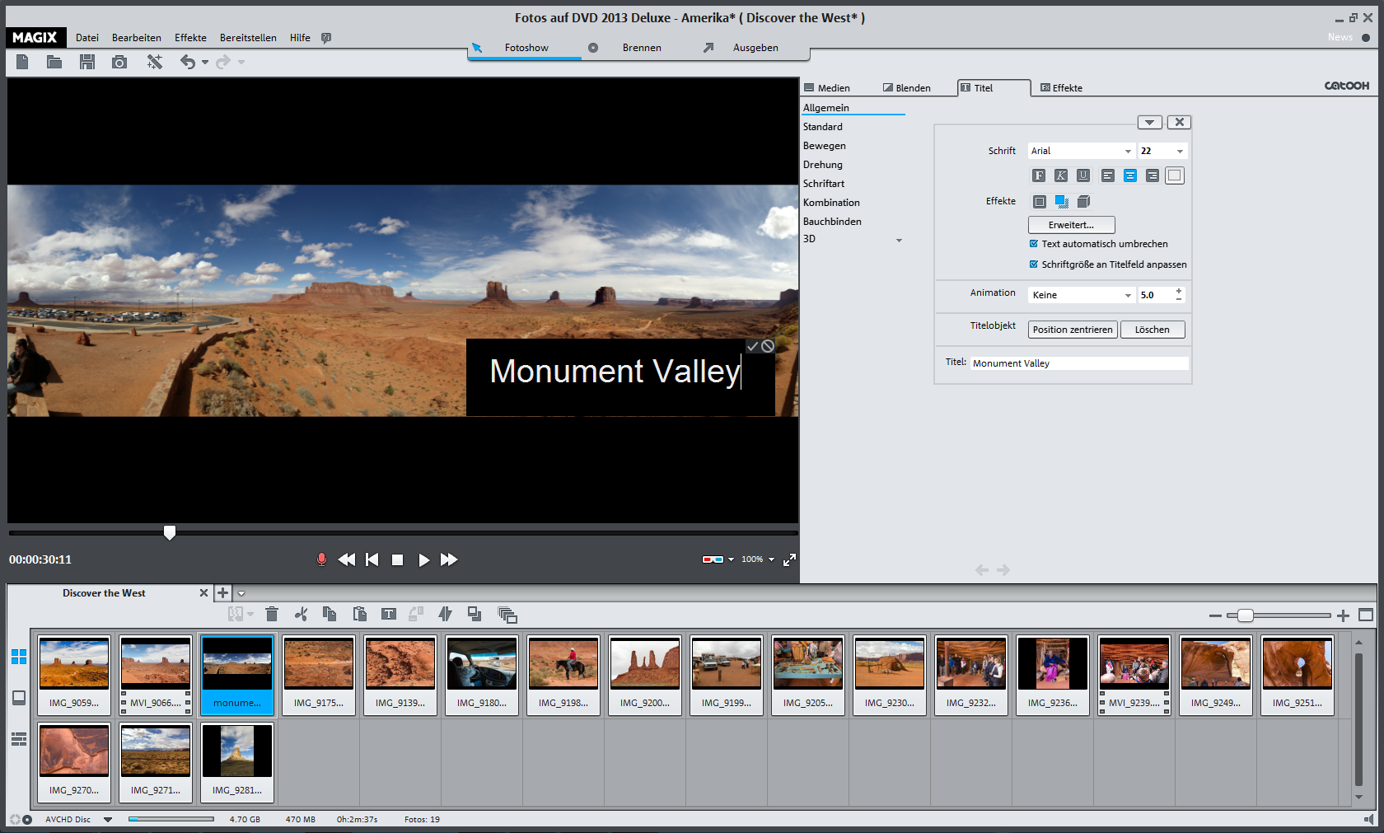Toggle italic text formatting
The width and height of the screenshot is (1384, 833).
[1061, 175]
